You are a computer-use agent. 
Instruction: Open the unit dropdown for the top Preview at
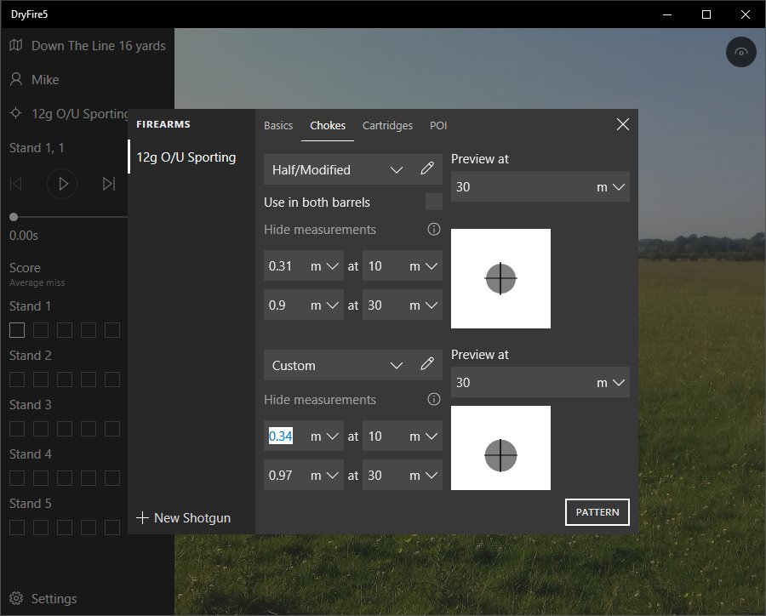tap(611, 187)
